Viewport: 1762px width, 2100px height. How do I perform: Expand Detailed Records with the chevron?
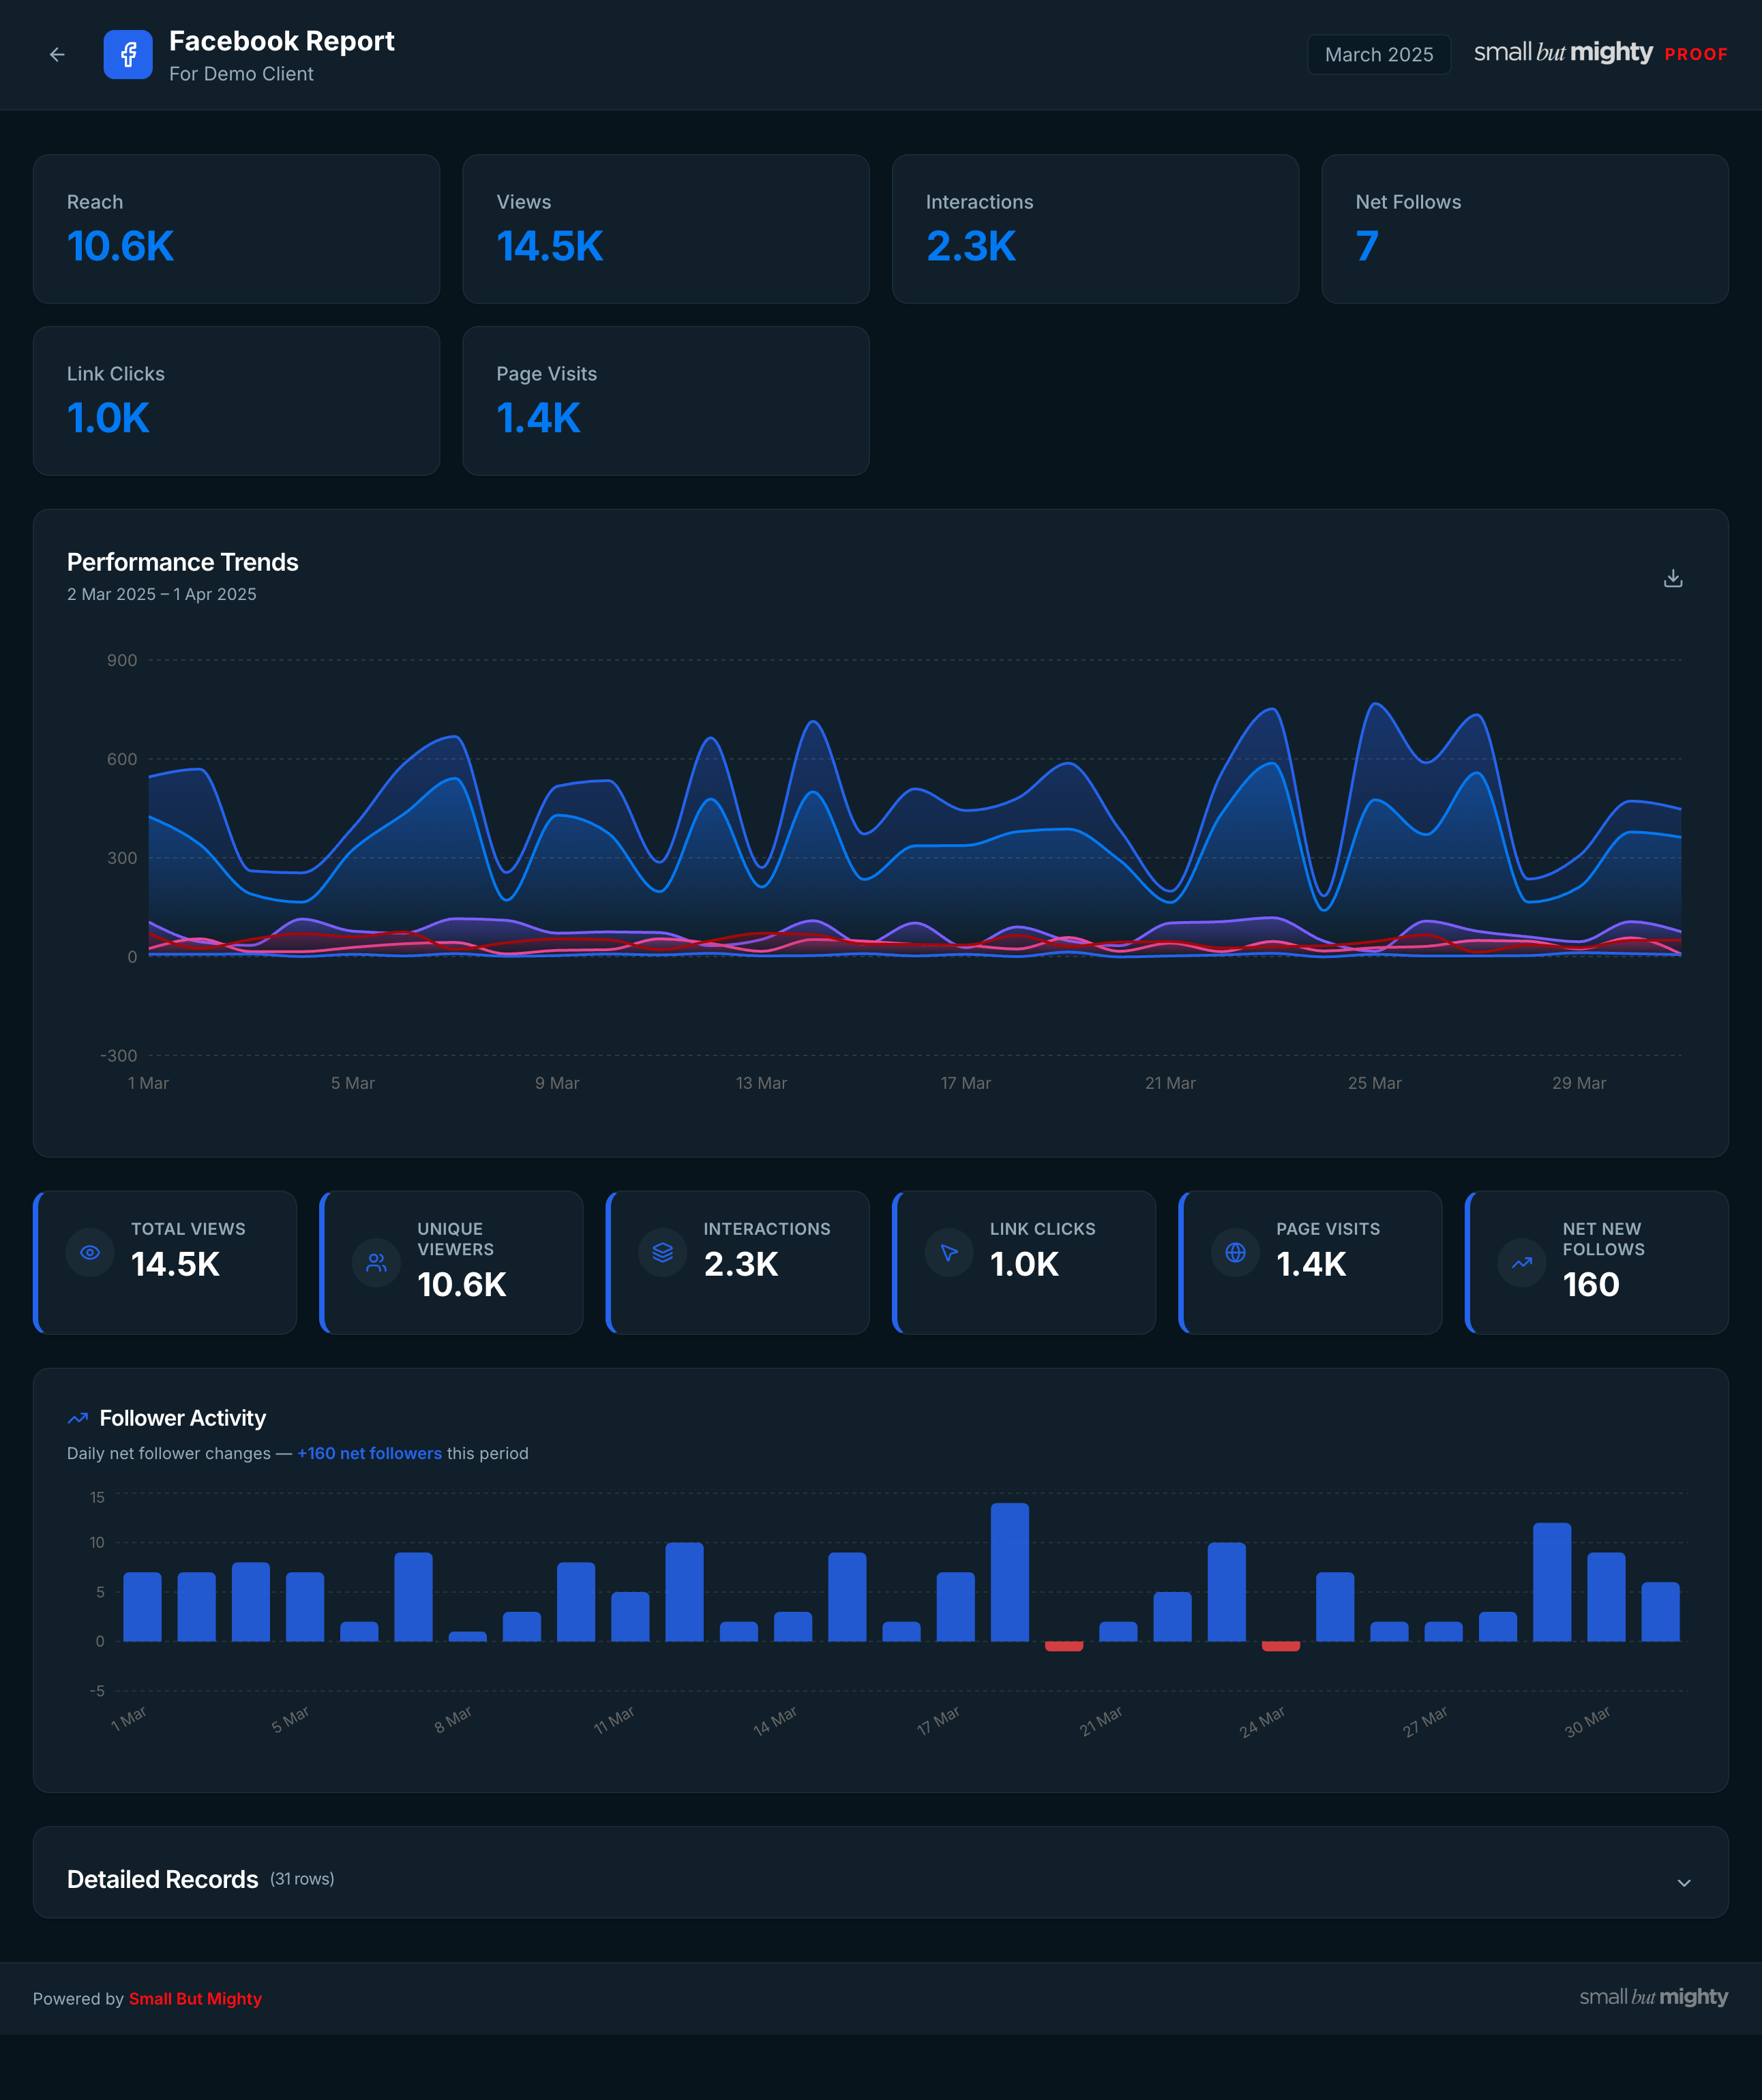coord(1684,1882)
